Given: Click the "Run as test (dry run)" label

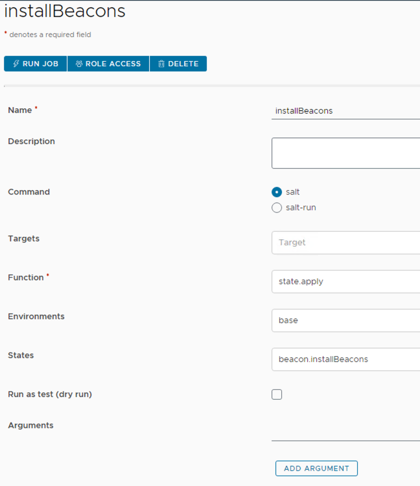Looking at the screenshot, I should (x=50, y=395).
